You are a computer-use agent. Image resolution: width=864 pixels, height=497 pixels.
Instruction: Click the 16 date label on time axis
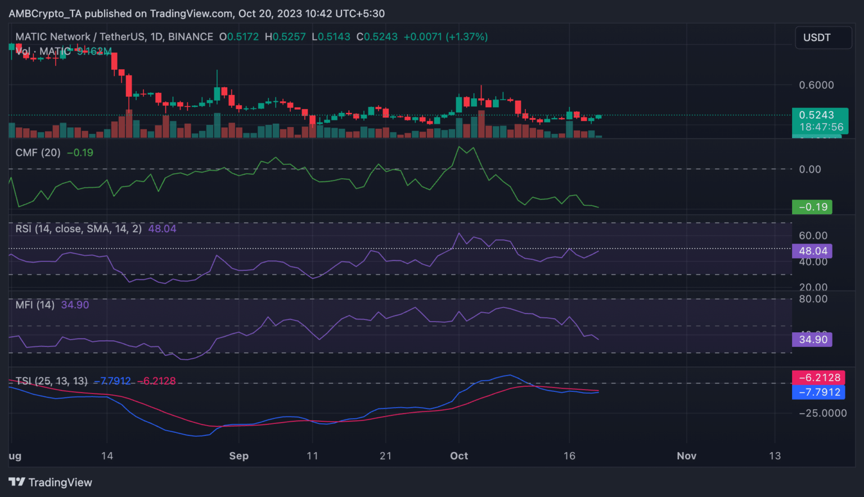click(x=569, y=456)
